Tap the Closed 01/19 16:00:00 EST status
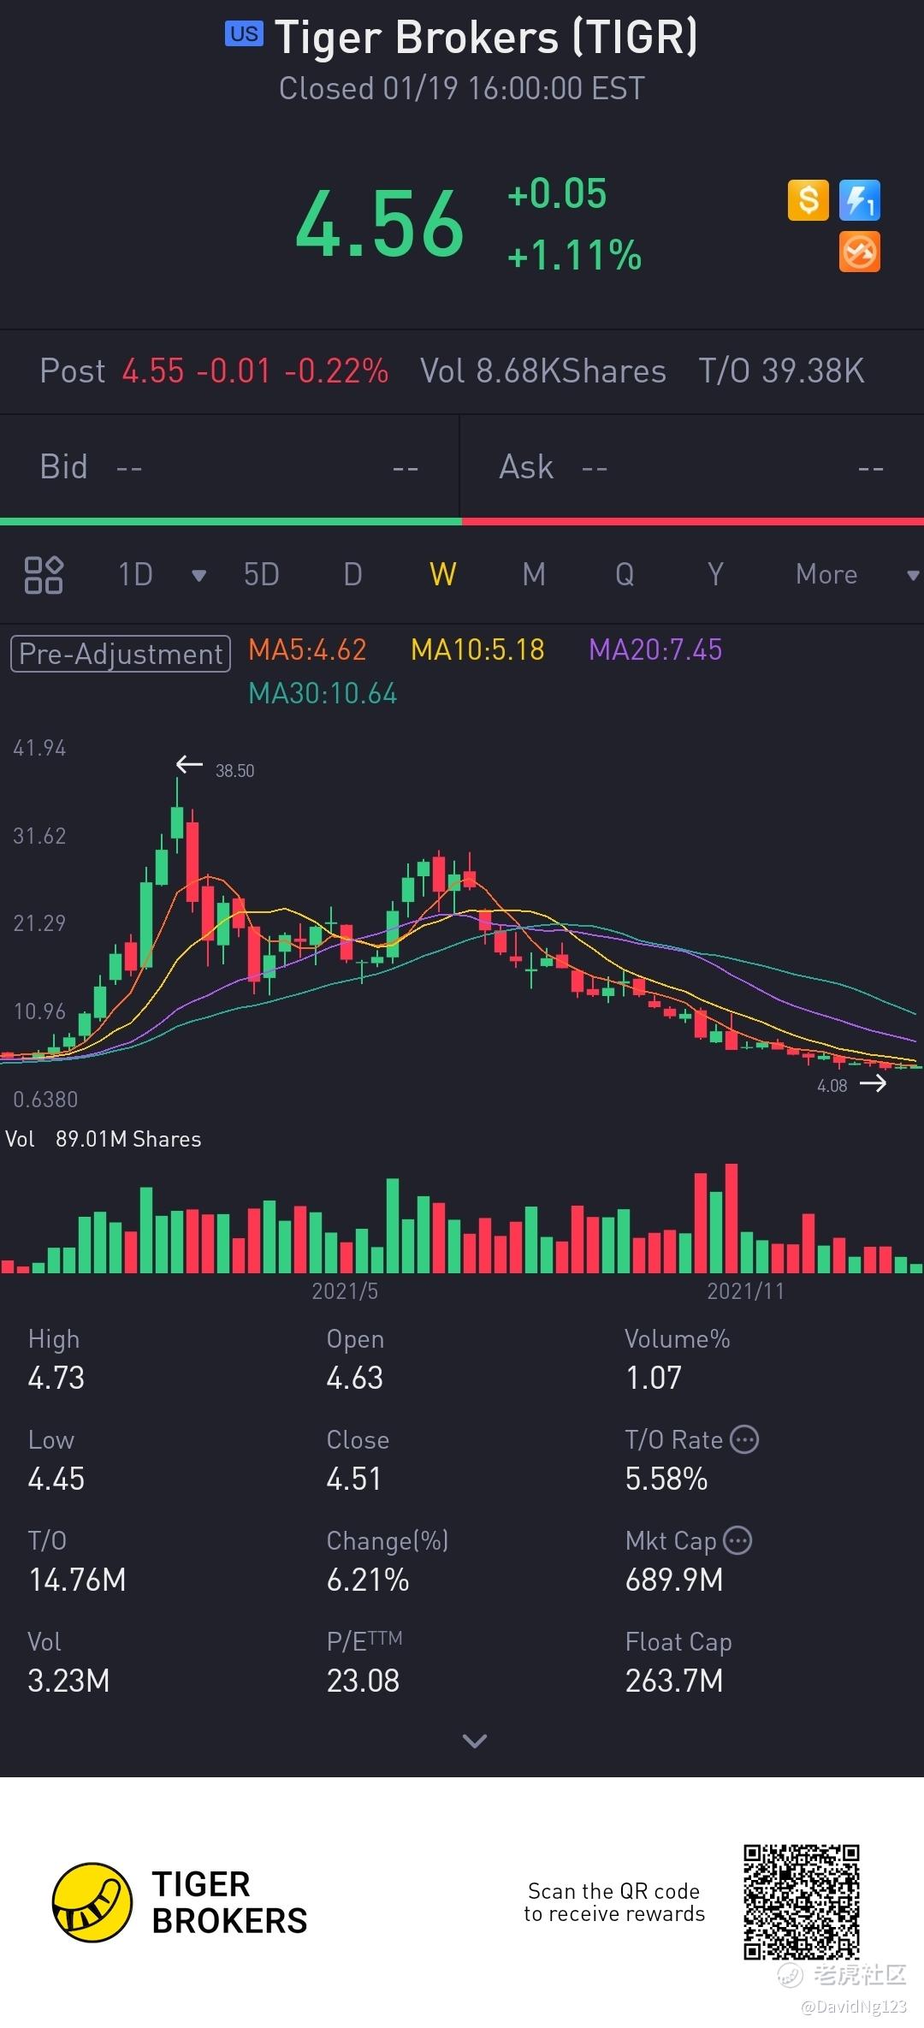 [x=462, y=88]
